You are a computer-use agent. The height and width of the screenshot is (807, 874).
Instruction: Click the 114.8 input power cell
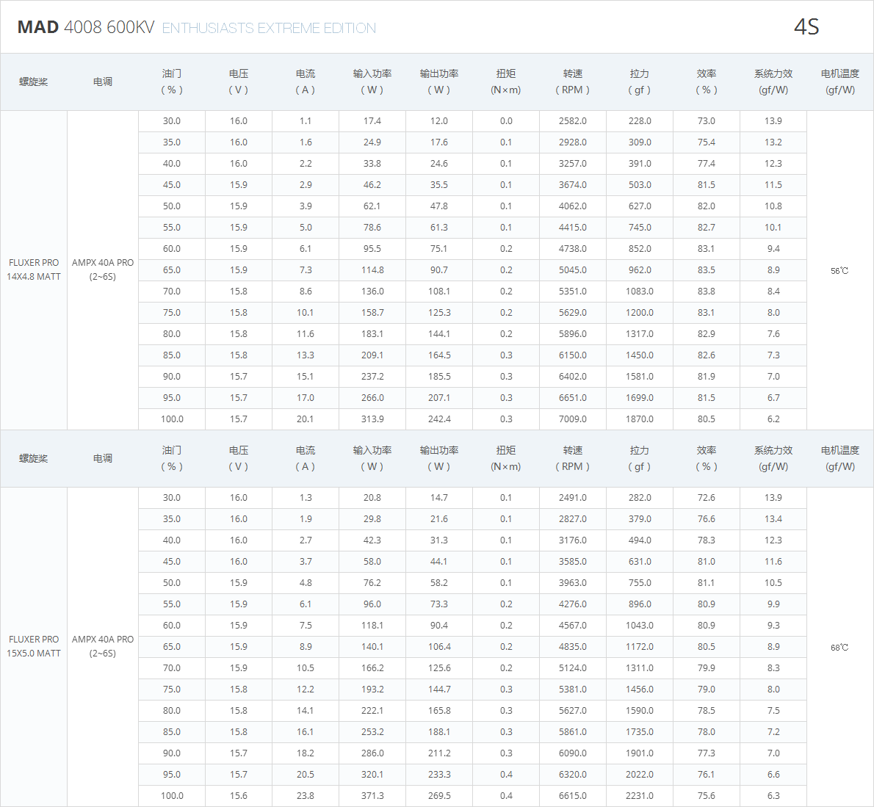pos(372,270)
